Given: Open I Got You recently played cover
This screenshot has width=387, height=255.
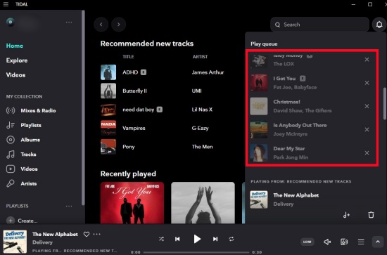Looking at the screenshot, I should tap(132, 203).
